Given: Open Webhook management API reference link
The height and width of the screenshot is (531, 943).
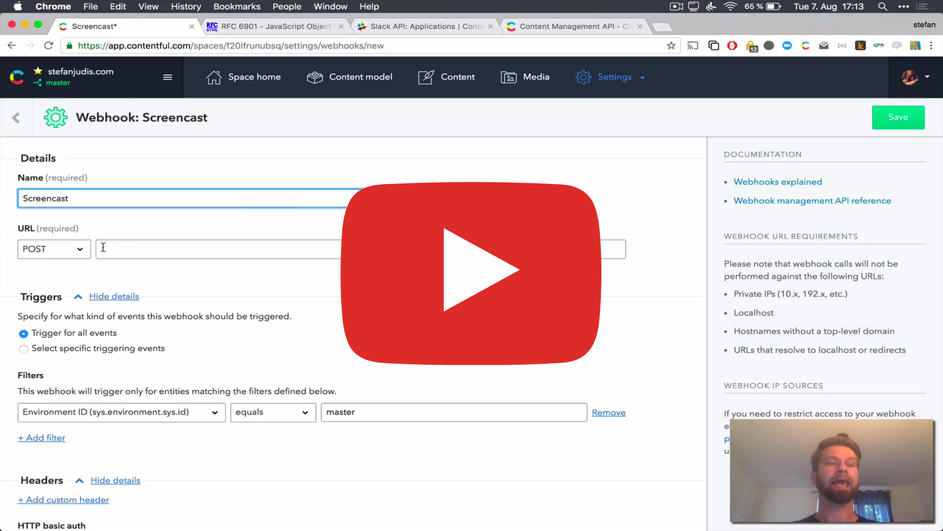Looking at the screenshot, I should click(x=812, y=201).
